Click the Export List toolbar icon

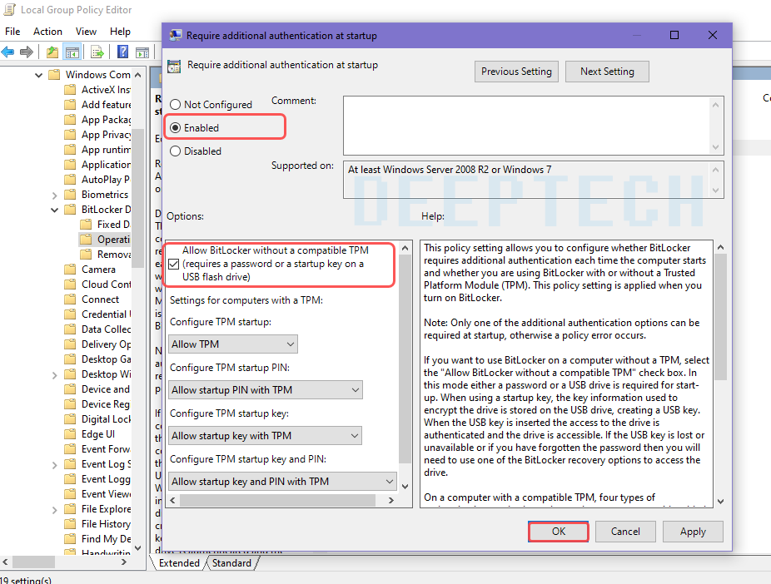(97, 52)
